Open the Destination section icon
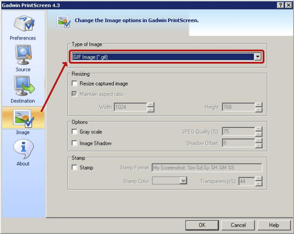The height and width of the screenshot is (234, 294). coord(24,86)
